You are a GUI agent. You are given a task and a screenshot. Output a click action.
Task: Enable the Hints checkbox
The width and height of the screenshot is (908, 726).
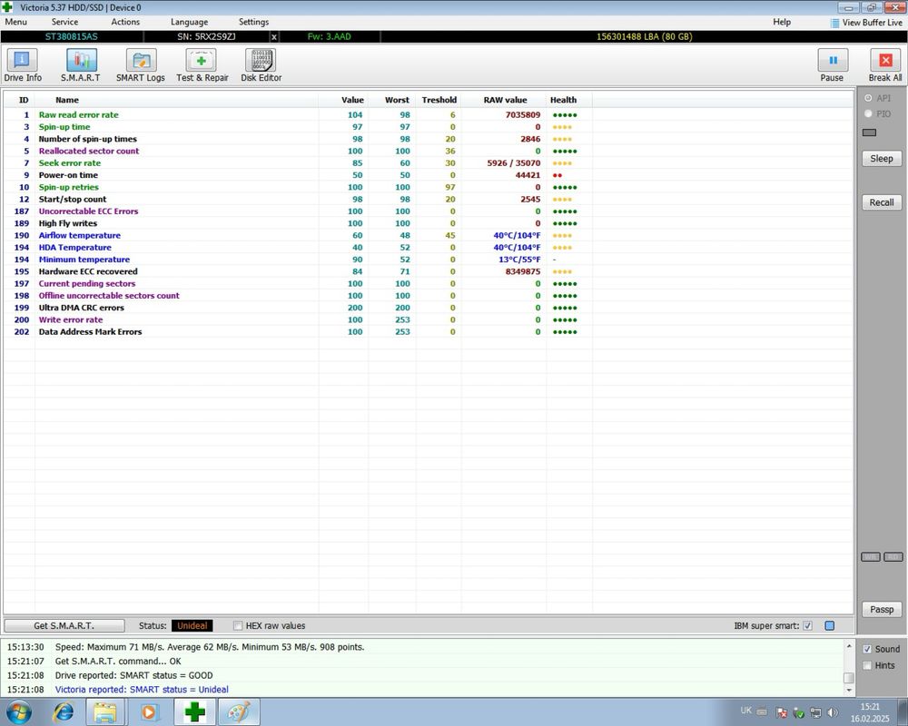867,666
